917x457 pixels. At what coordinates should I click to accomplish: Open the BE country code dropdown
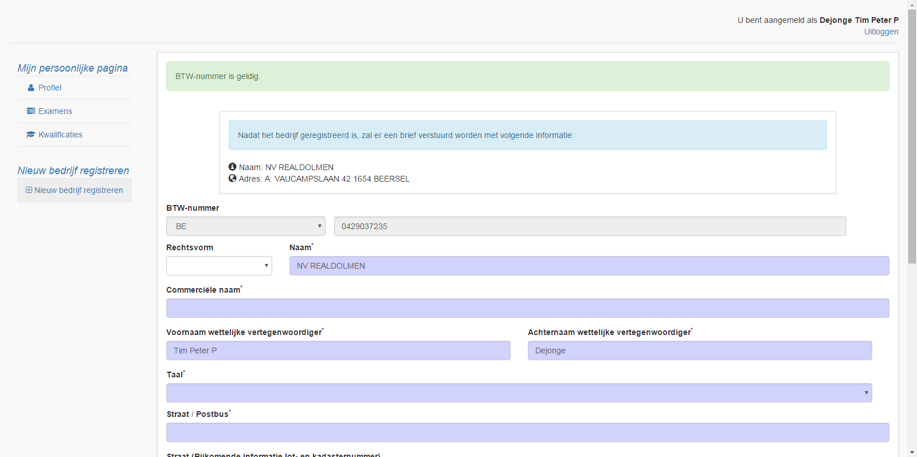[246, 226]
